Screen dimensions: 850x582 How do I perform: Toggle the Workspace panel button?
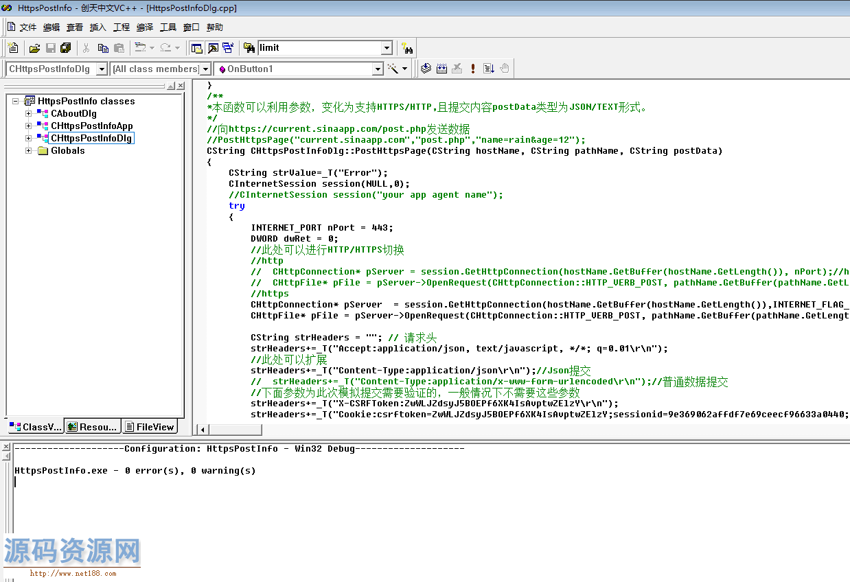point(197,48)
